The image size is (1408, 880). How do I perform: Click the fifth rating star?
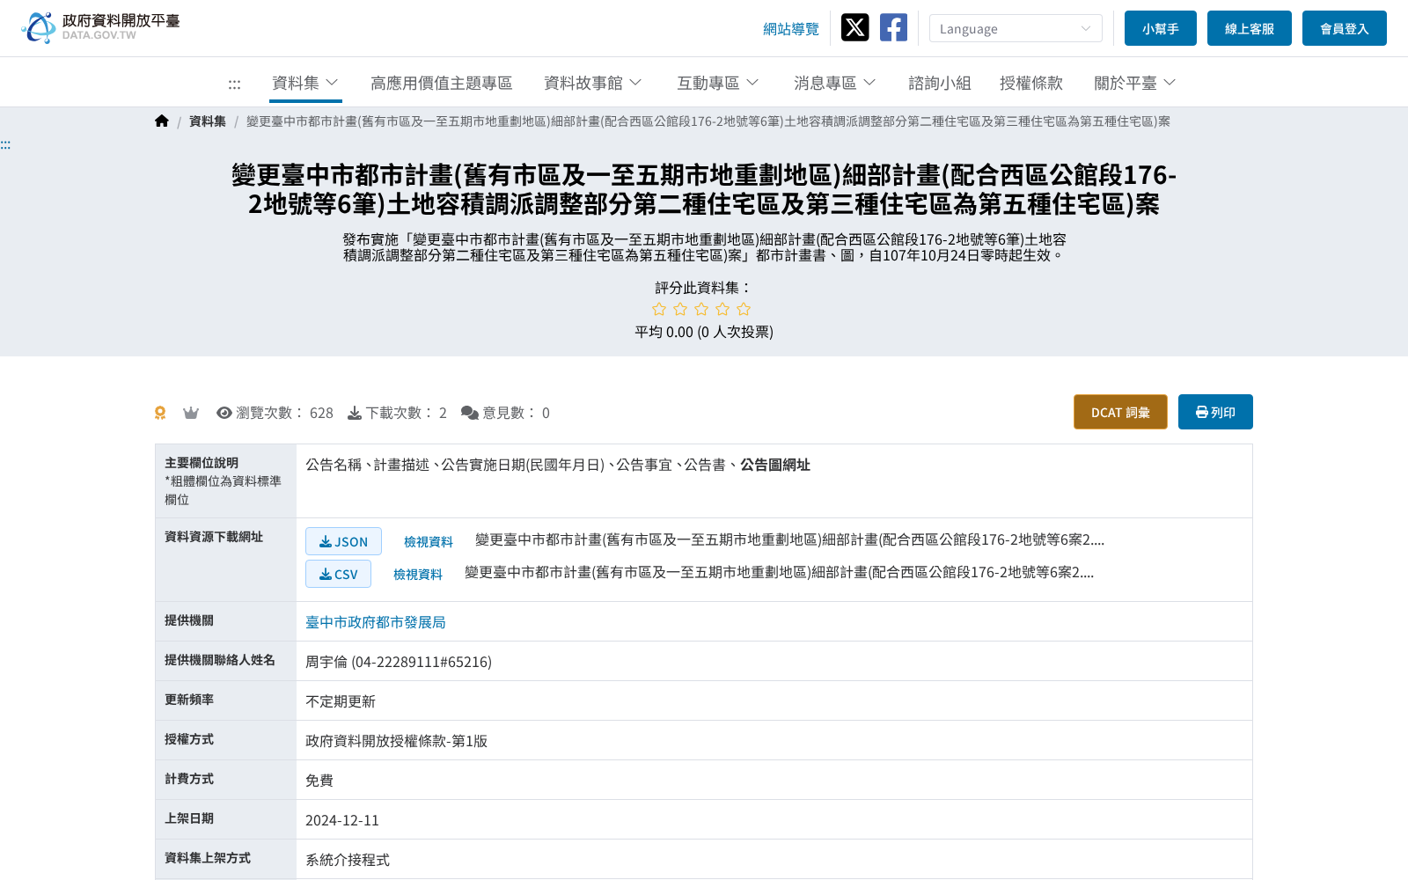[744, 309]
